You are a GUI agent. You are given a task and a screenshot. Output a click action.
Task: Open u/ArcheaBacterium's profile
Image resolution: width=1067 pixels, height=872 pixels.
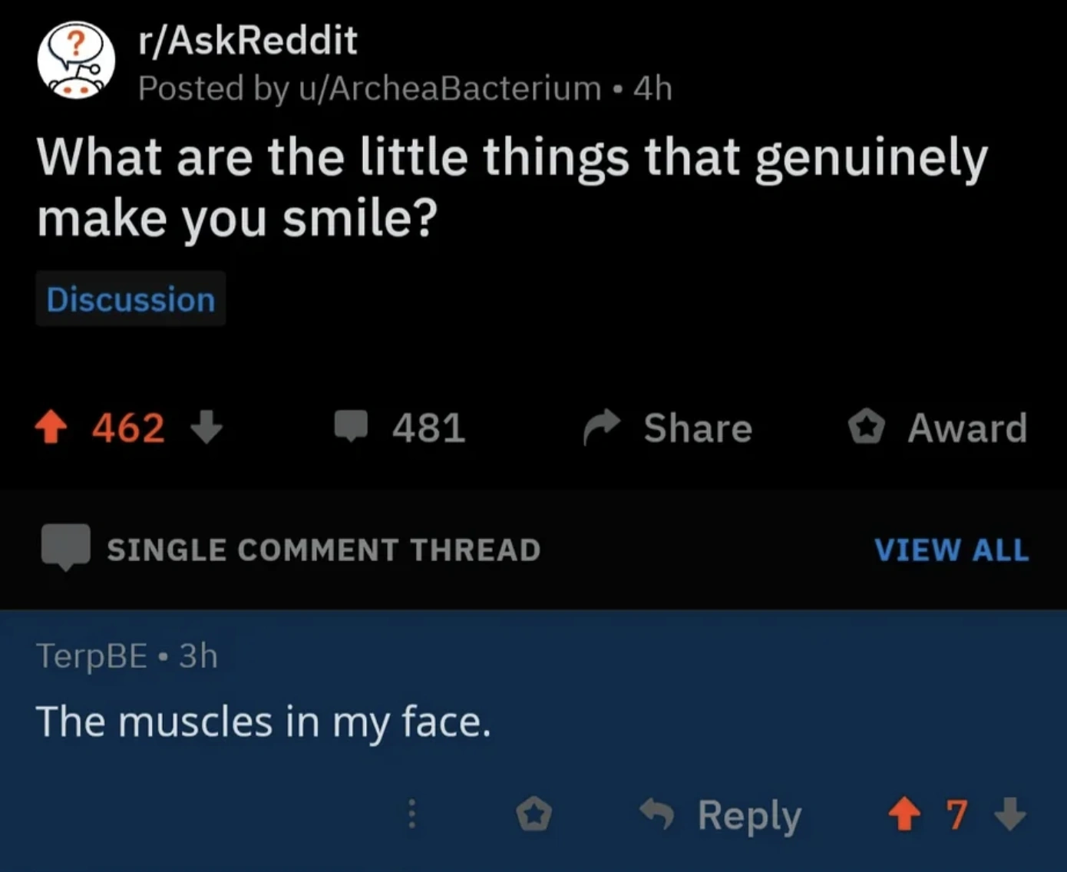click(x=450, y=88)
